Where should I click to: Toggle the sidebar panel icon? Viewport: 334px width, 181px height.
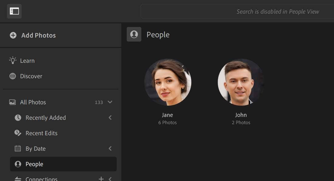click(x=14, y=11)
